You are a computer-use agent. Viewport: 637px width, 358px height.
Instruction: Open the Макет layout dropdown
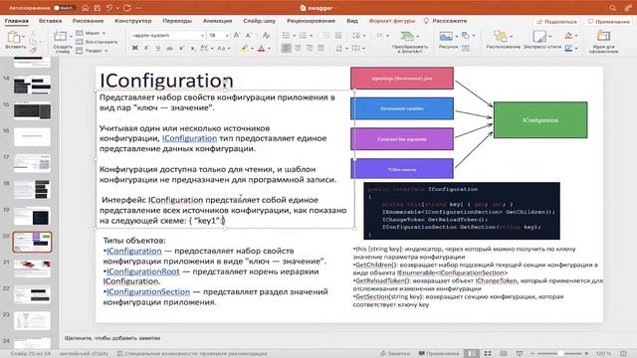pos(91,33)
